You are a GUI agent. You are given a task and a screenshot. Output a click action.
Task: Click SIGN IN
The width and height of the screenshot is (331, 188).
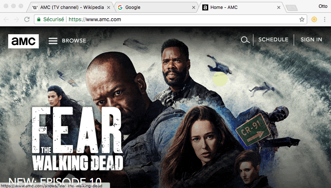311,39
